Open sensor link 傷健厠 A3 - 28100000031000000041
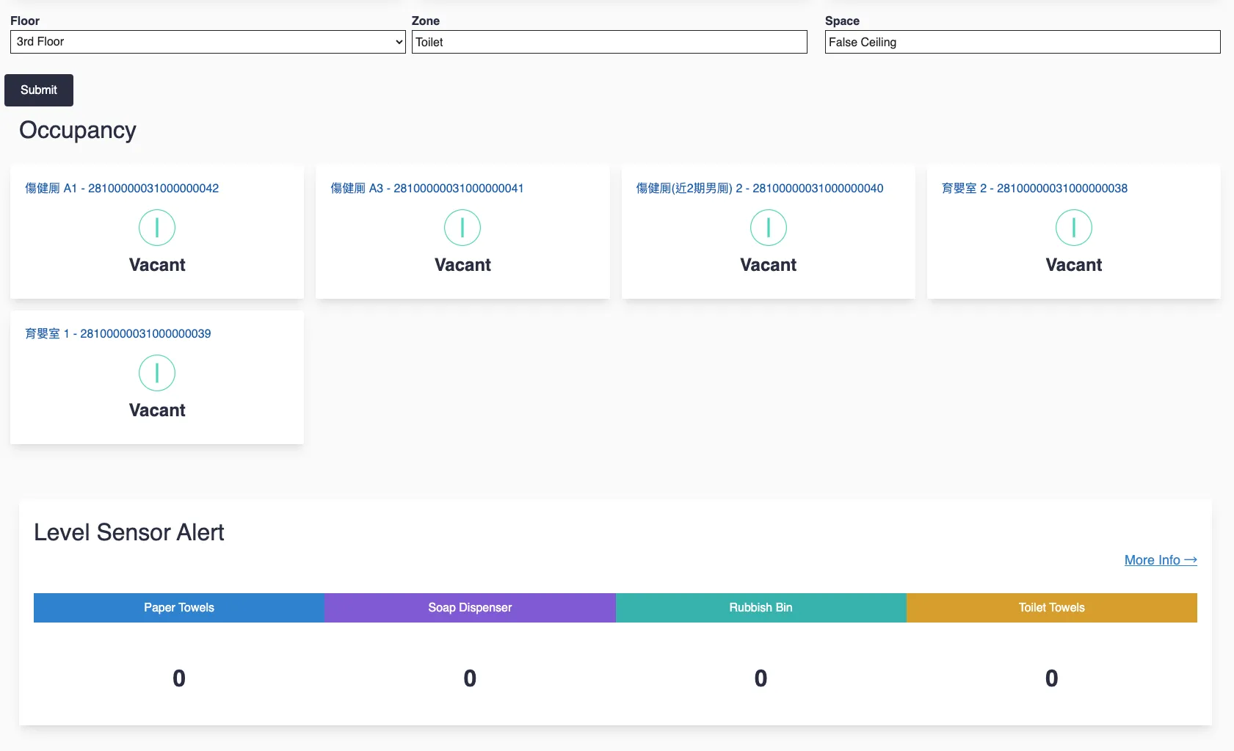Screen dimensions: 1234x751 (x=427, y=188)
